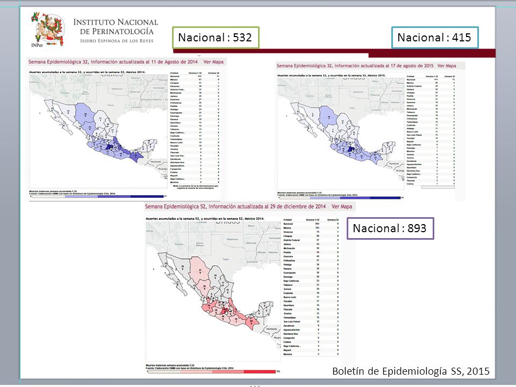Select 'Querétaro' row in 2014 week 32 table
Viewport: 516px width, 387px height.
195,123
